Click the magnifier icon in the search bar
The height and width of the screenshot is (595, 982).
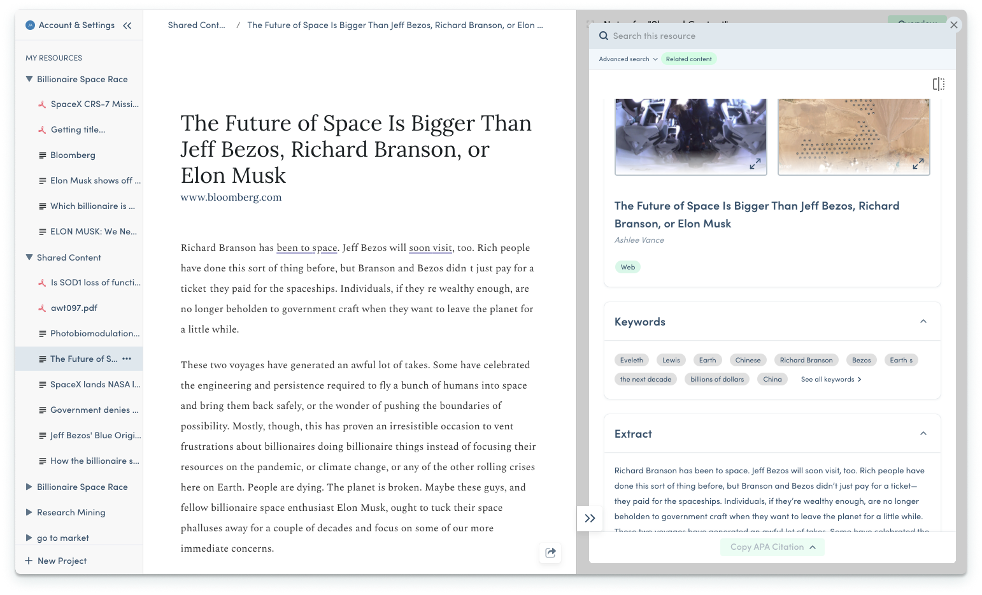(x=604, y=36)
